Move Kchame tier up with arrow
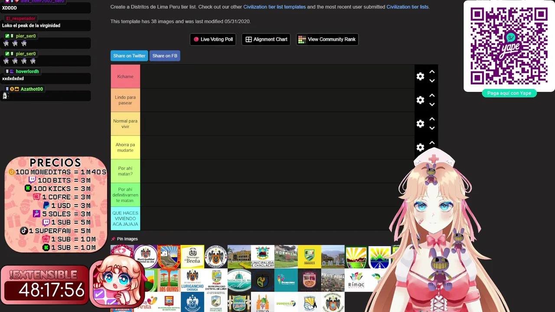The image size is (555, 312). click(x=432, y=72)
